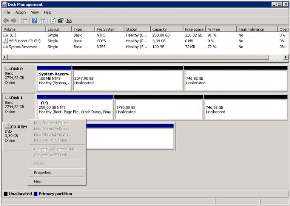Click the Back arrow in the toolbar

(x=6, y=21)
